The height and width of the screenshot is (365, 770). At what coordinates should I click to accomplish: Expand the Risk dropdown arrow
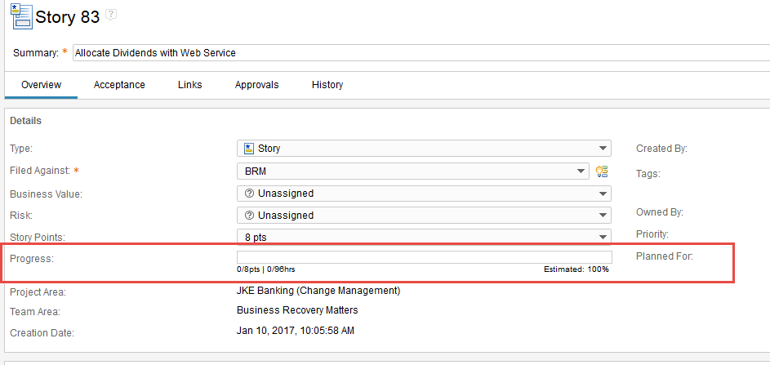tap(603, 216)
